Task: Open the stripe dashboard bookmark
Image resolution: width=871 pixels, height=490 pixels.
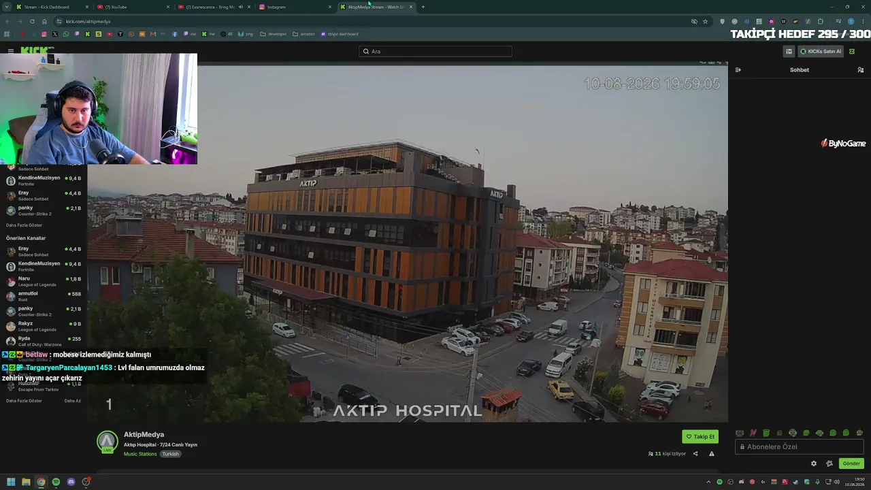Action: [340, 34]
